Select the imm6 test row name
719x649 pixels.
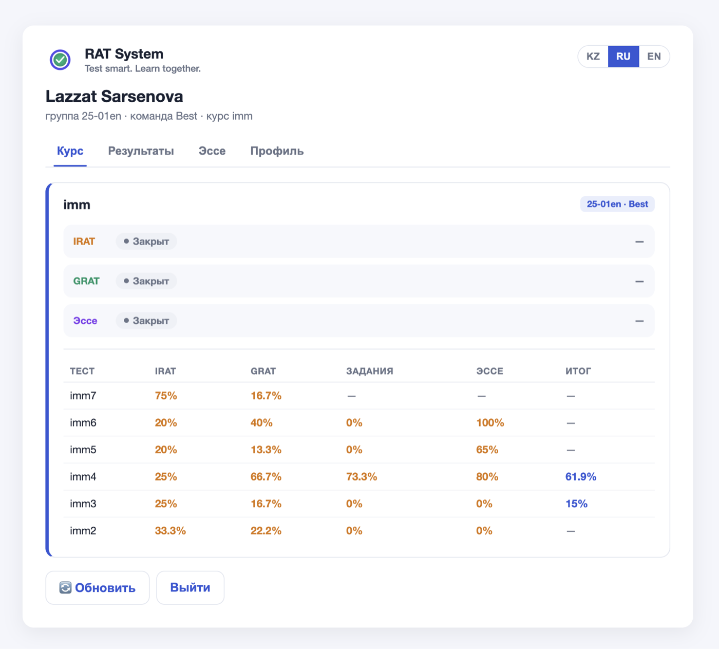click(83, 423)
